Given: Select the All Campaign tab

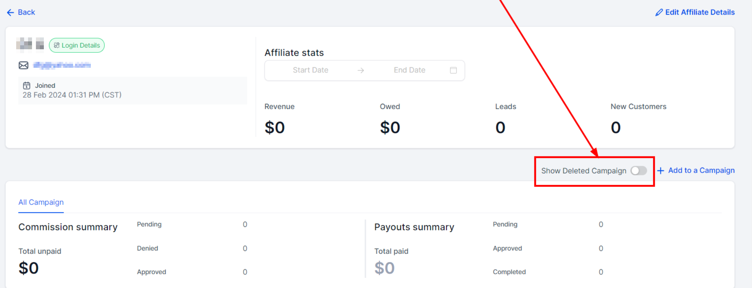Looking at the screenshot, I should click(41, 202).
